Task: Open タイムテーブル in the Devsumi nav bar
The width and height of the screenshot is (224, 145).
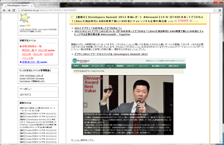Action: coord(97,66)
